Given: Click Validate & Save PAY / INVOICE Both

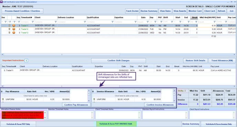Looking at the screenshot, I should 116,124.
